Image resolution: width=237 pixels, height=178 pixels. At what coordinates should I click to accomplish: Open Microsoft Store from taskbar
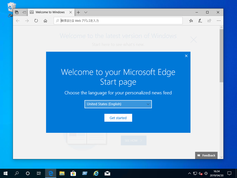73,173
